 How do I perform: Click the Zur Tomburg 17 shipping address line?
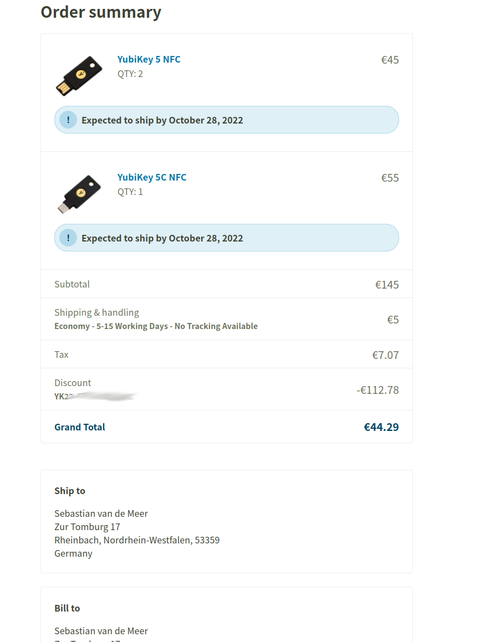[x=87, y=527]
